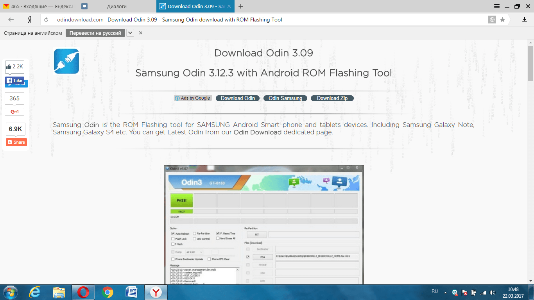
Task: Switch to the Диалоги tab
Action: point(117,6)
